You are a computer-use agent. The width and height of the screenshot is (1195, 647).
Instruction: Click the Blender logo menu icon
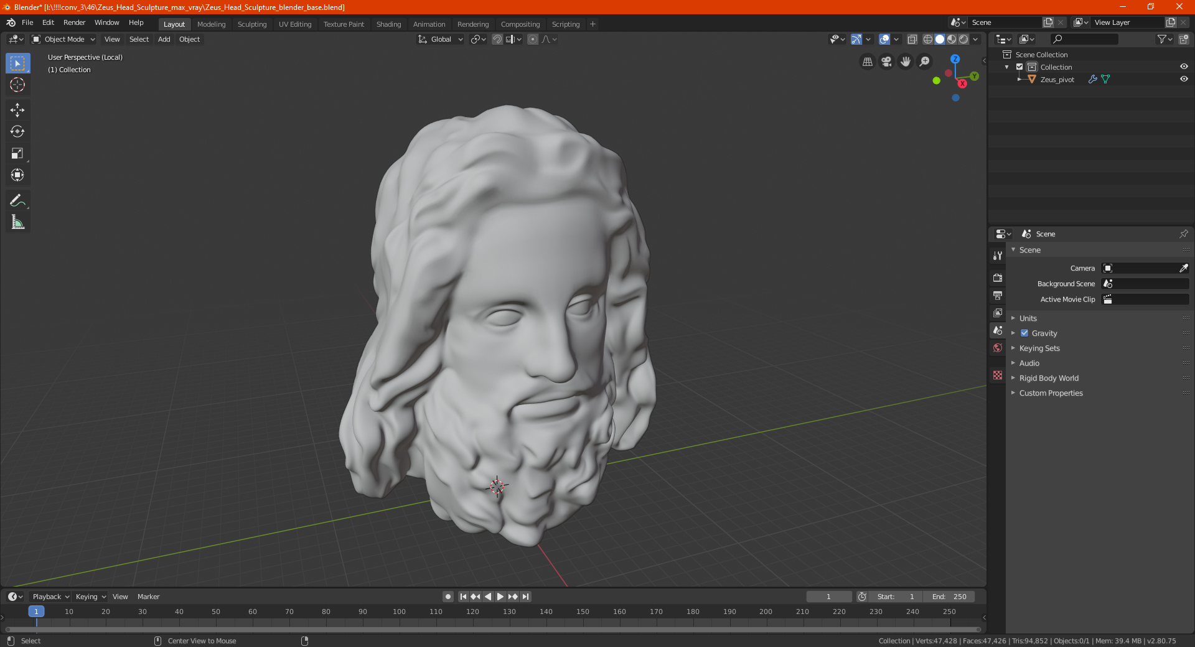(x=11, y=23)
